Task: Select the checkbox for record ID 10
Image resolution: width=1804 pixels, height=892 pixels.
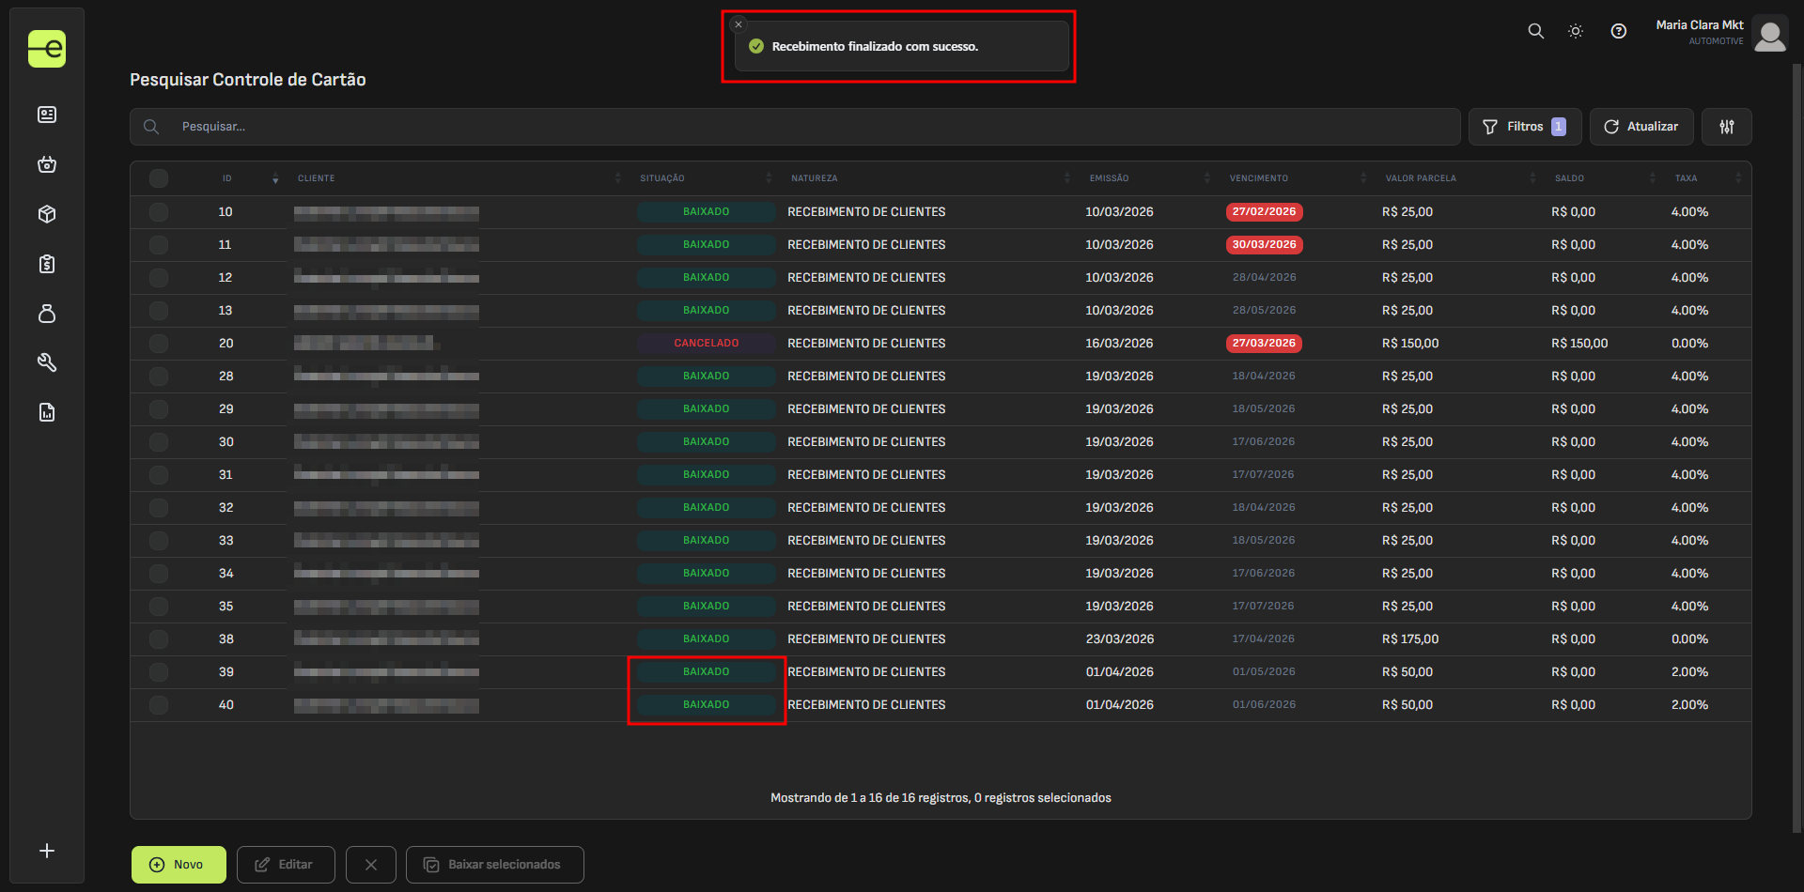Action: coord(159,212)
